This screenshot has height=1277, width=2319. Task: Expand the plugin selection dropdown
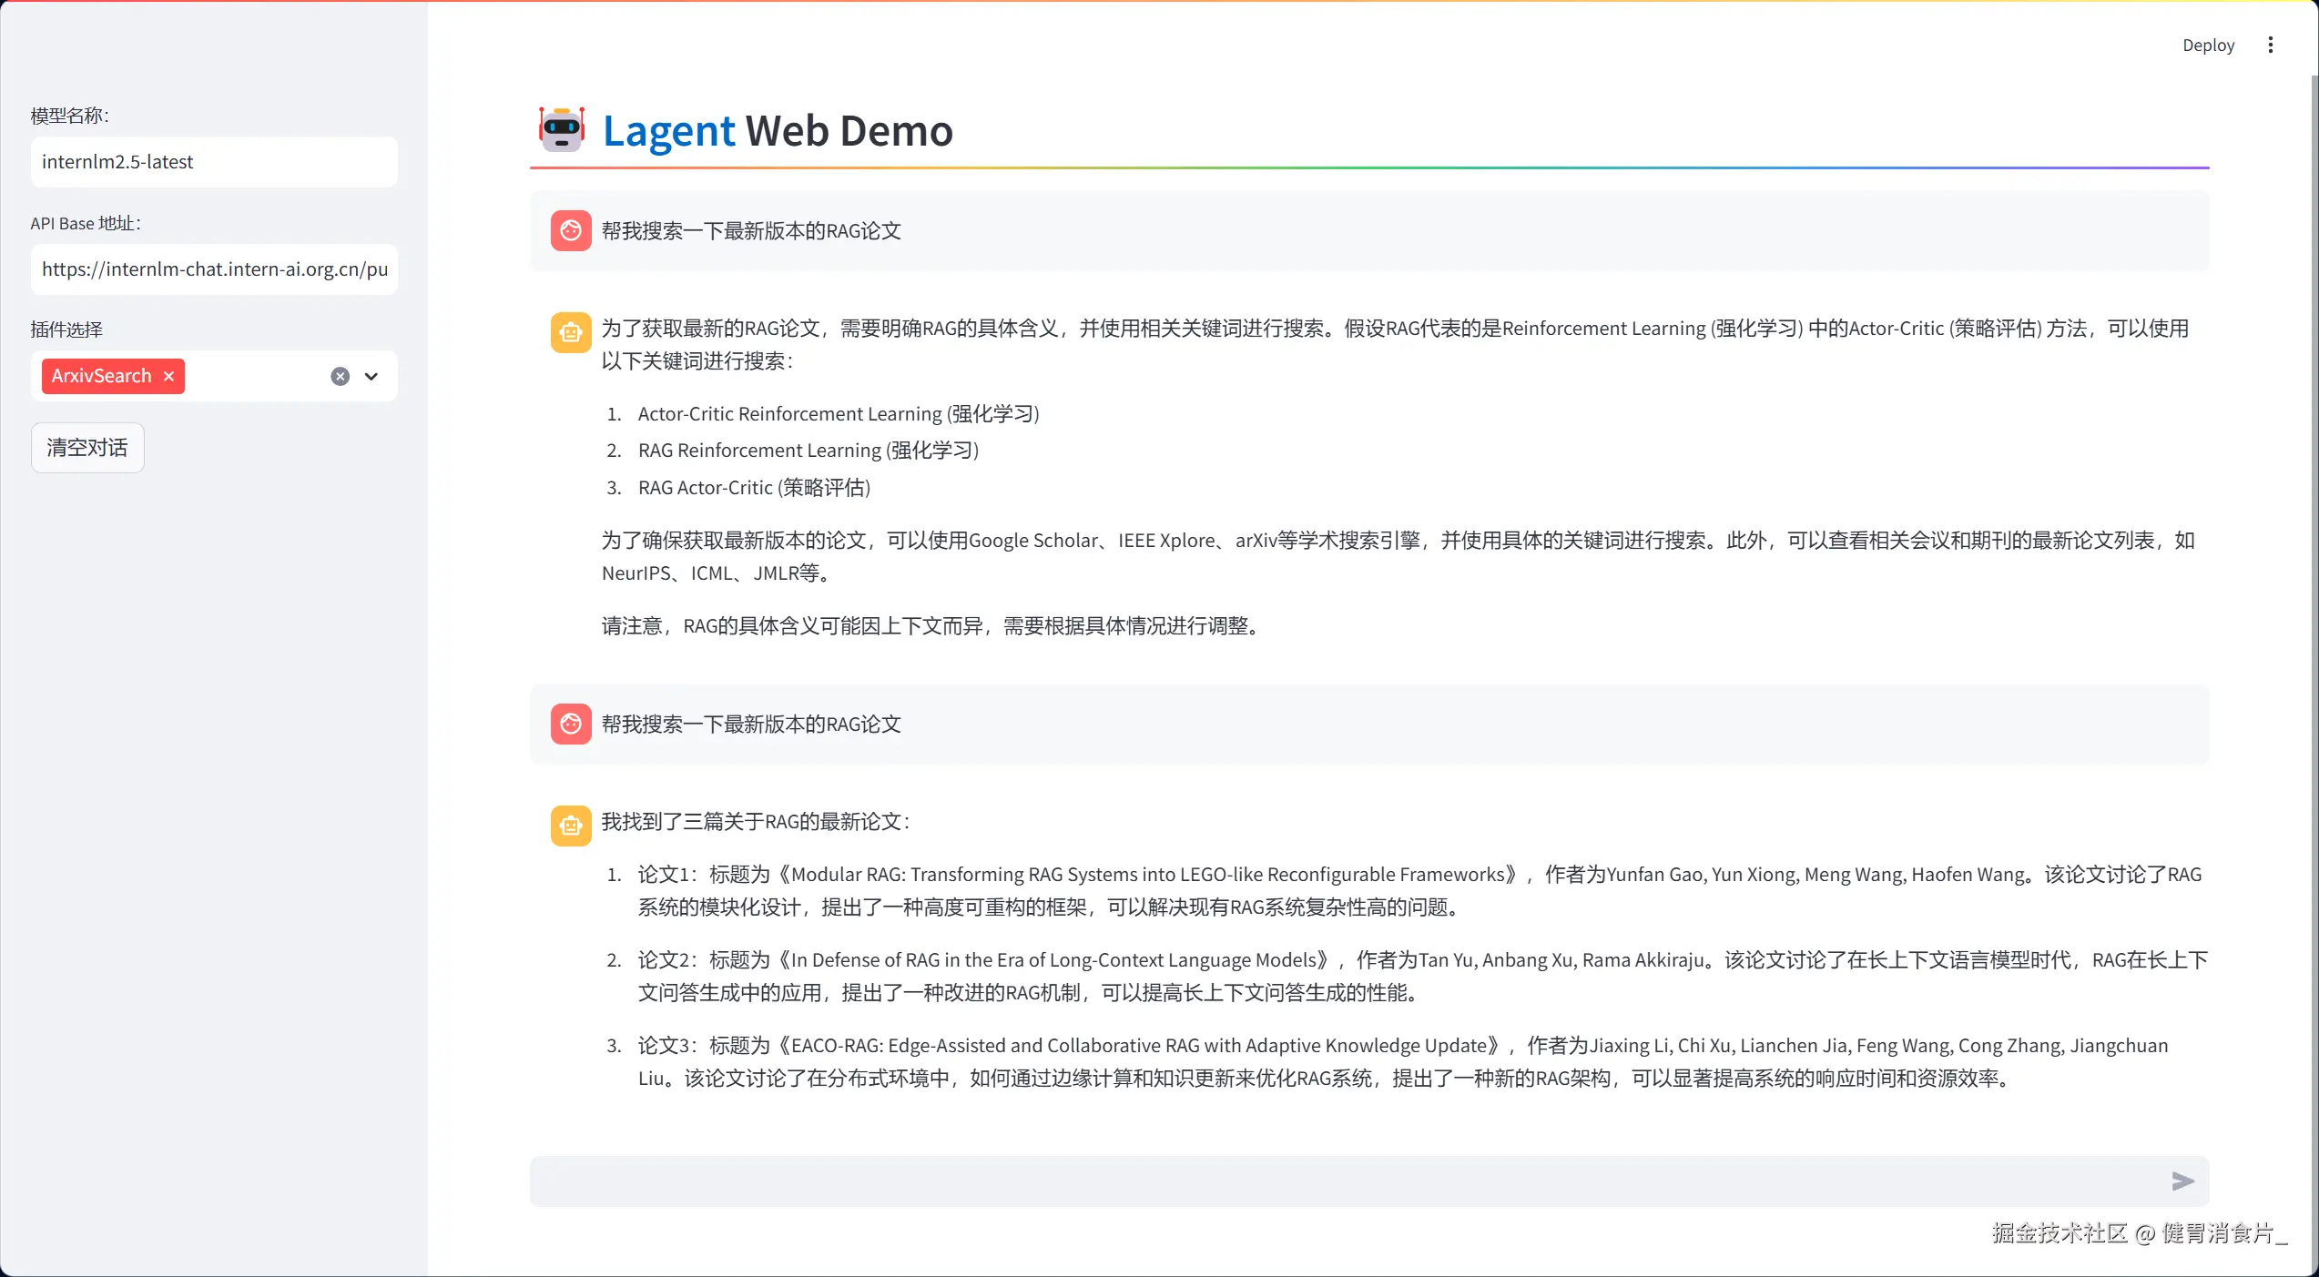371,376
